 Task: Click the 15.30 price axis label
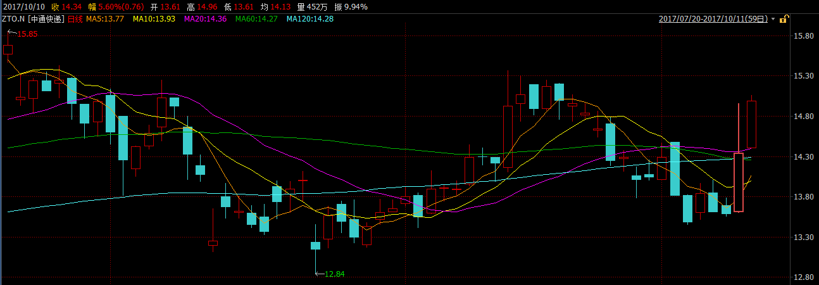[803, 76]
